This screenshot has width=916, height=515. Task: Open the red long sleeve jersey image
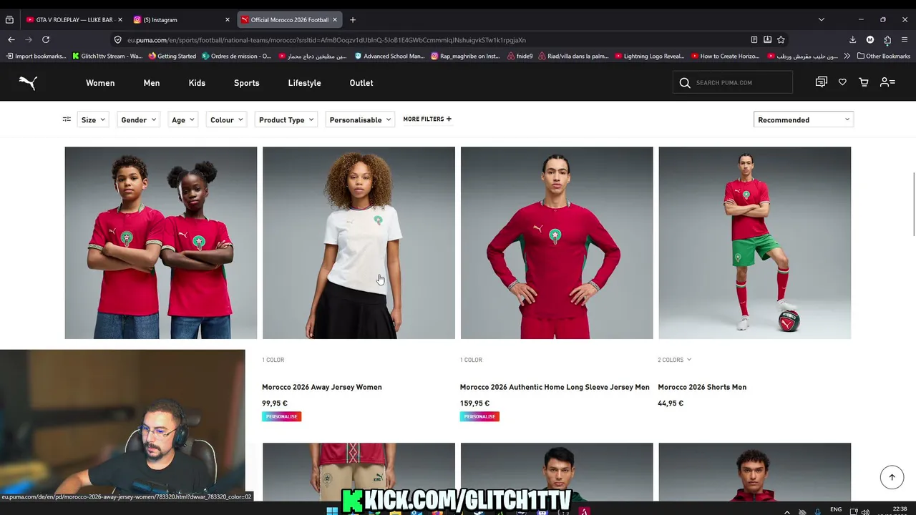tap(557, 243)
